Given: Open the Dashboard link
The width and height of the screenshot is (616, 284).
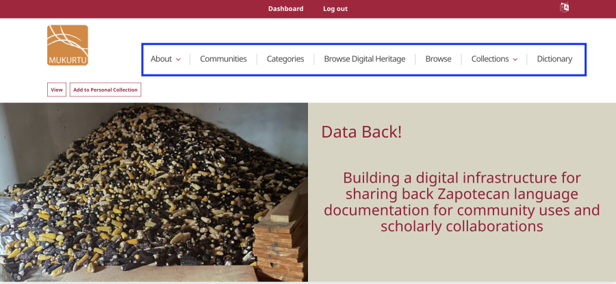Looking at the screenshot, I should (285, 9).
